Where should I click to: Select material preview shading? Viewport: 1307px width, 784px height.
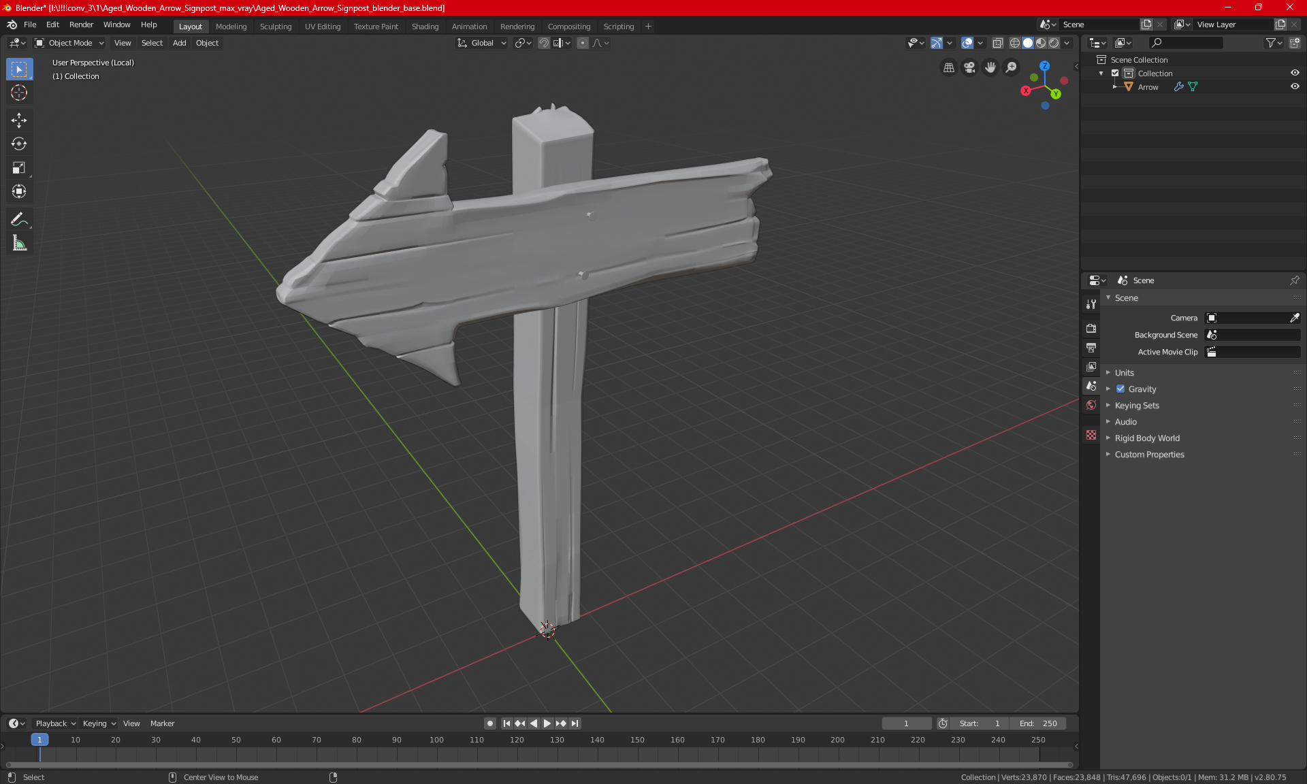(x=1041, y=43)
